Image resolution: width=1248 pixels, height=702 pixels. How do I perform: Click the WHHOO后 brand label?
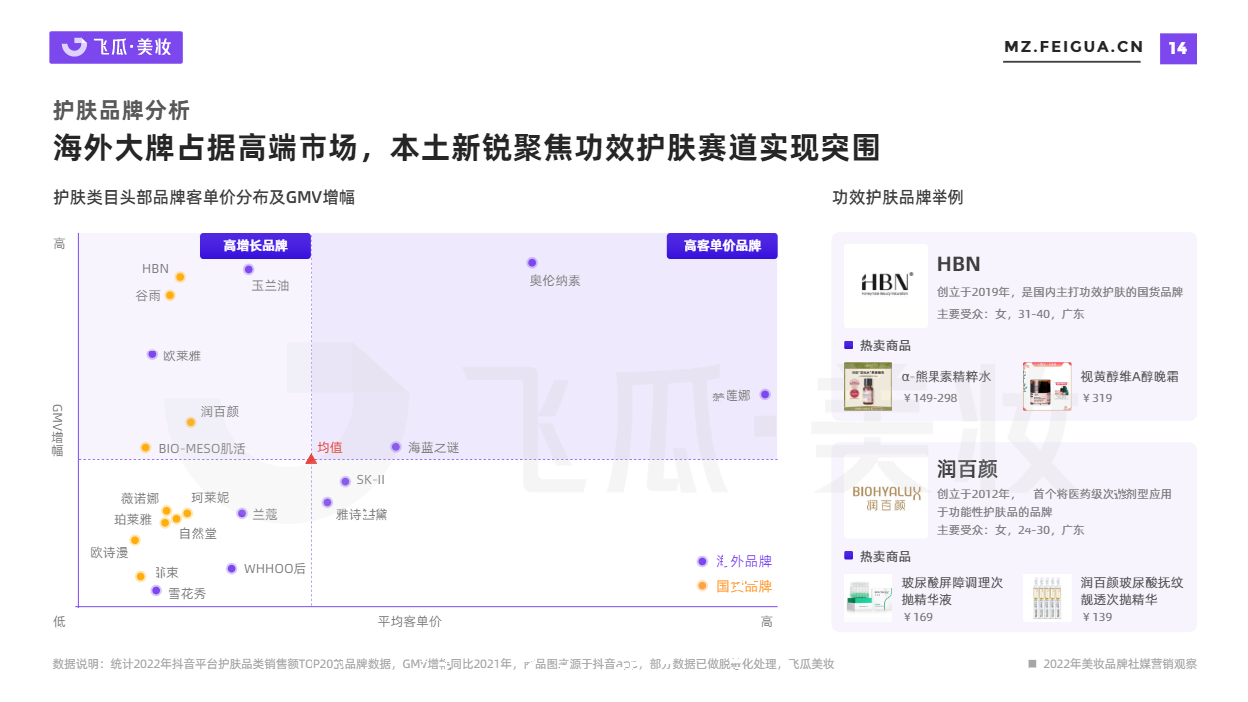coord(275,569)
